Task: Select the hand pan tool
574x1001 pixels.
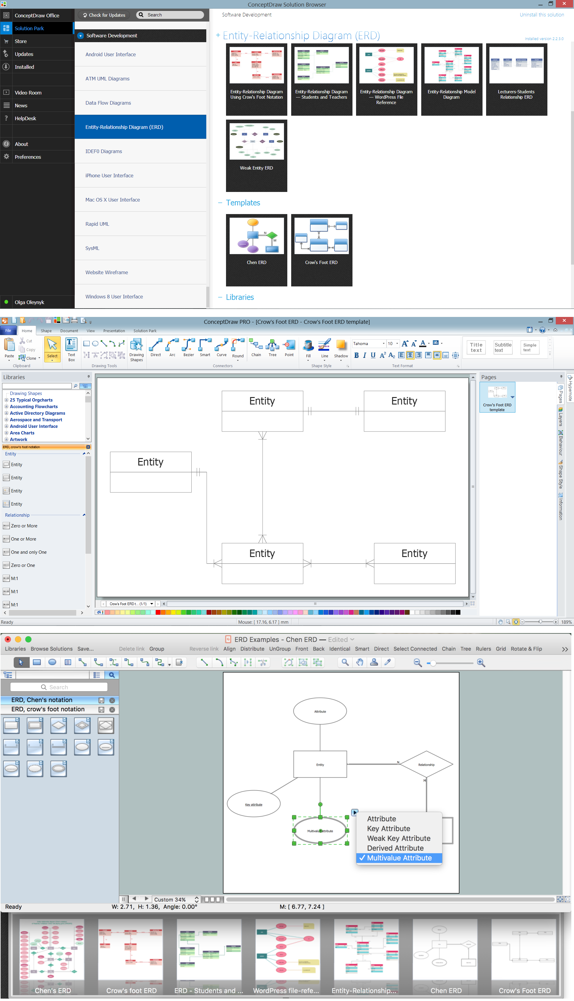Action: (360, 663)
